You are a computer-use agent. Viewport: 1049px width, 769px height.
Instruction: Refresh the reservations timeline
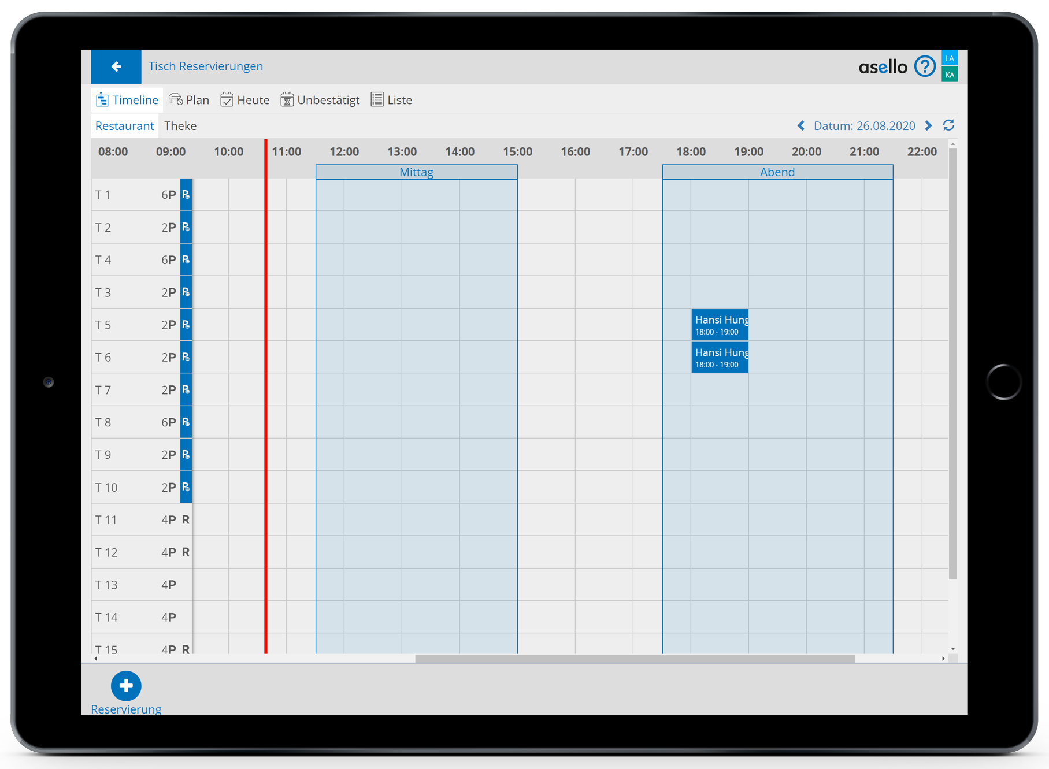tap(948, 125)
